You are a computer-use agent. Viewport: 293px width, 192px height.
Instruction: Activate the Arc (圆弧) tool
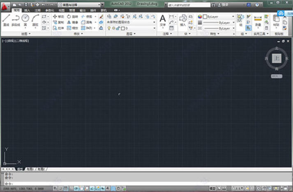(x=35, y=20)
